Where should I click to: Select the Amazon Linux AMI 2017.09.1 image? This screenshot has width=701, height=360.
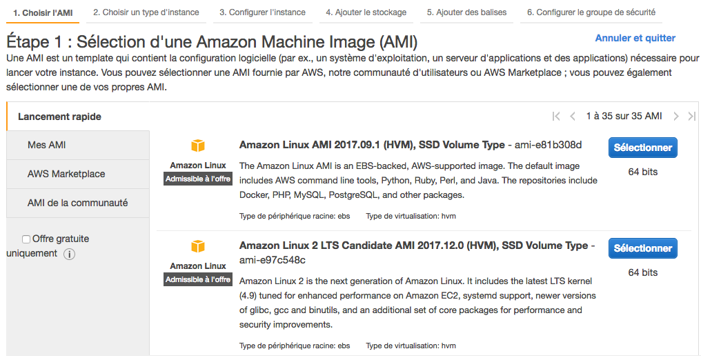tap(642, 148)
